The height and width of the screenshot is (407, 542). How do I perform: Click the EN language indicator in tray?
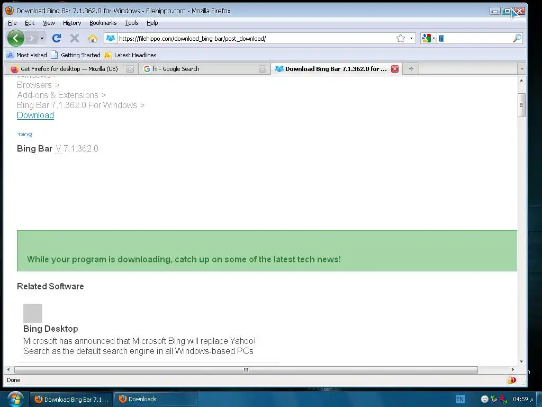[x=460, y=399]
